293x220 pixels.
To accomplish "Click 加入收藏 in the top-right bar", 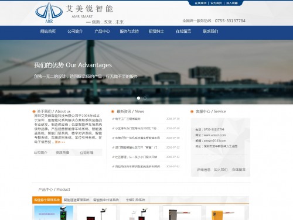I will pos(232,3).
